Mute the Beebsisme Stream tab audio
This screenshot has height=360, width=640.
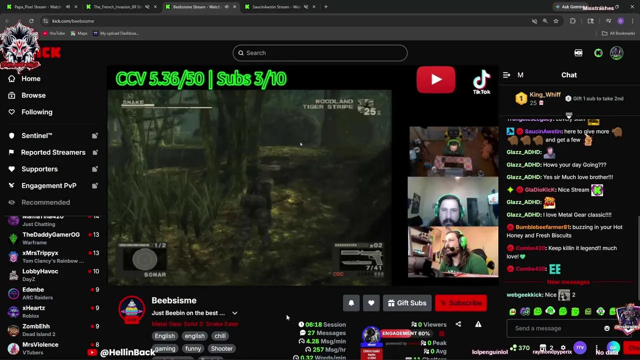point(226,7)
